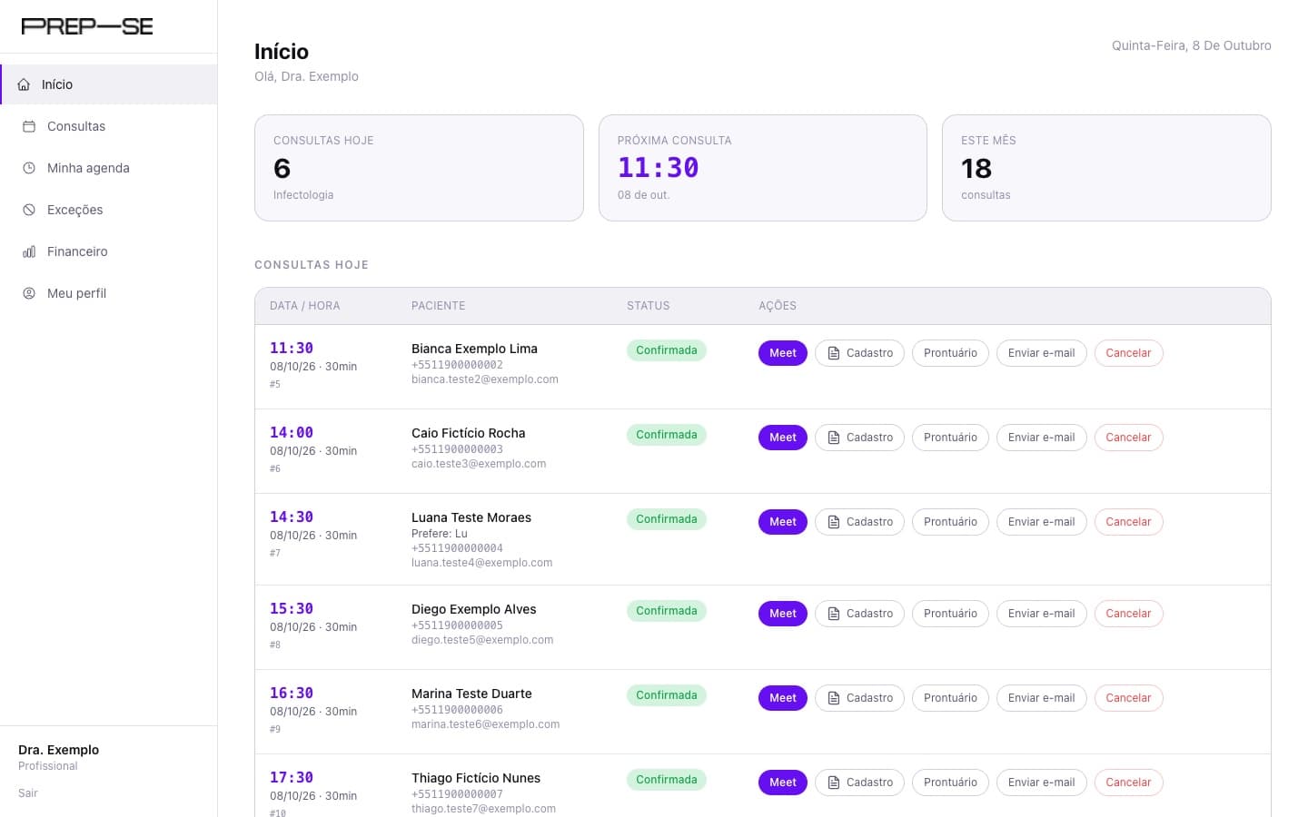Image resolution: width=1308 pixels, height=817 pixels.
Task: Click document icon in Thiago Fictício Nunes' Cadastro
Action: pyautogui.click(x=834, y=783)
